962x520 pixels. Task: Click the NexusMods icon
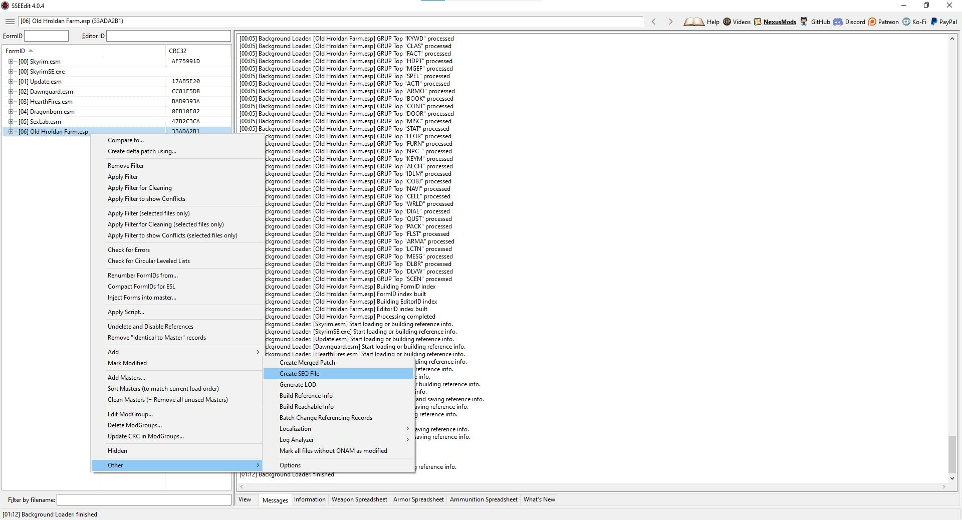pyautogui.click(x=758, y=22)
